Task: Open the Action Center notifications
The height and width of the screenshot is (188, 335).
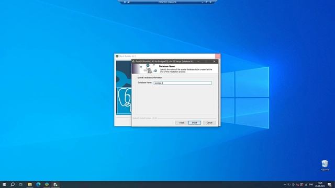Action: 329,184
